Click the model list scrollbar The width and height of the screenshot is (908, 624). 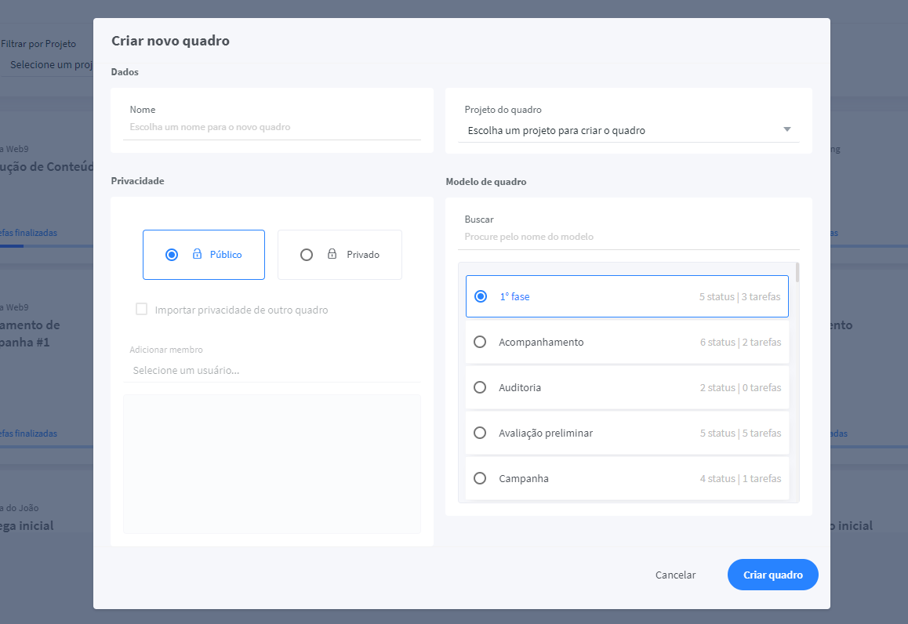pos(797,273)
